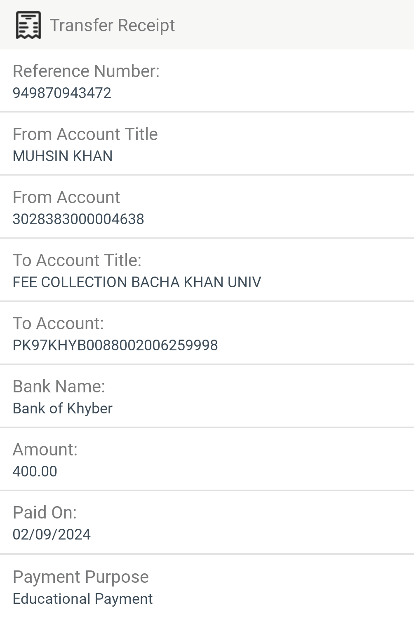This screenshot has width=414, height=617.
Task: Tap Bank of Khyber value
Action: [63, 408]
